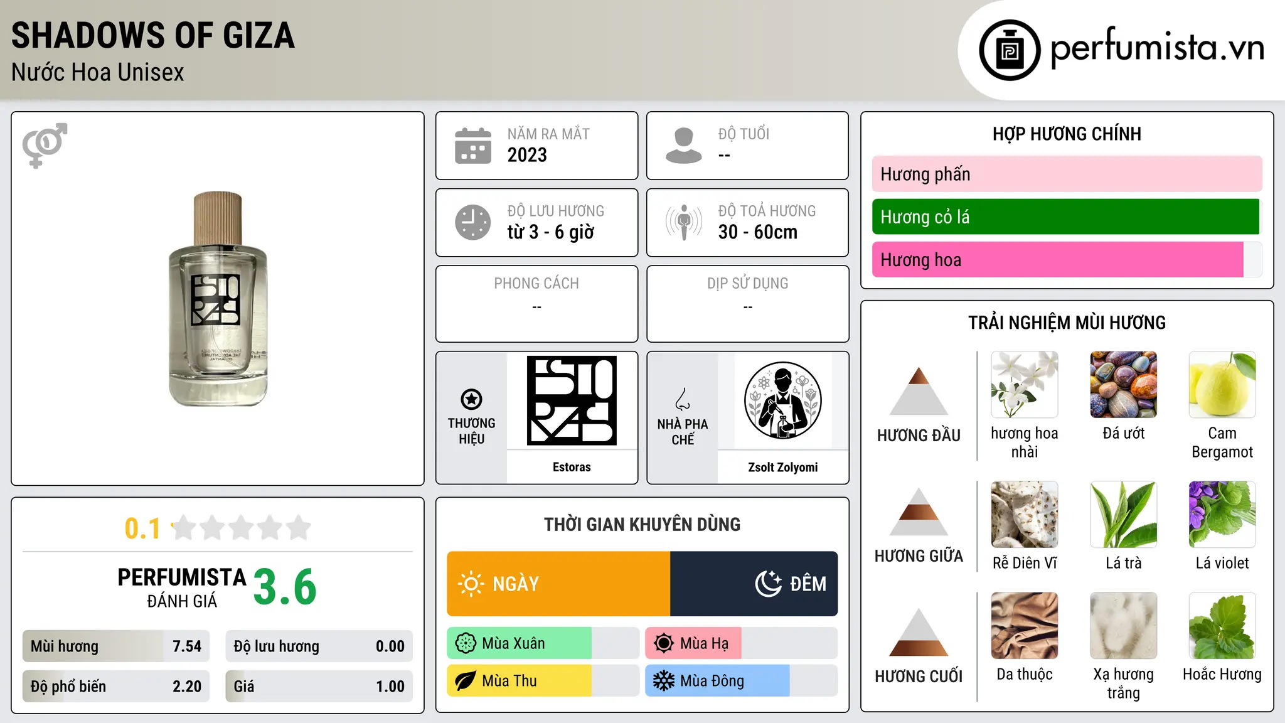Click the longevity value từ 3 - 6 giờ
The height and width of the screenshot is (723, 1285).
tap(550, 232)
